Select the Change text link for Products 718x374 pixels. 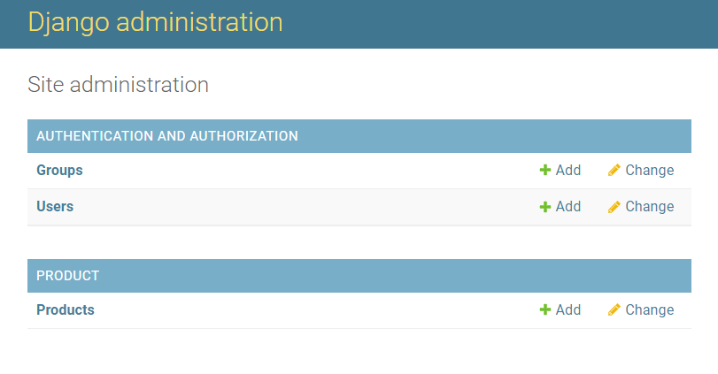[x=650, y=310]
